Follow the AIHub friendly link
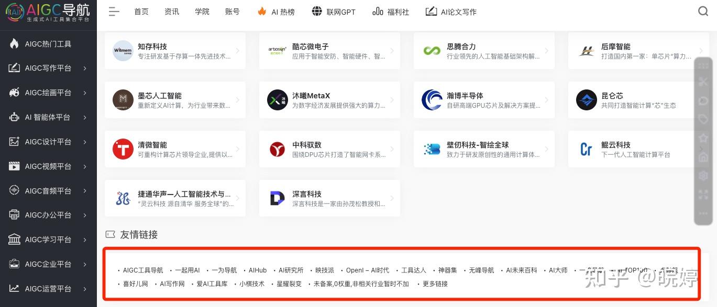The image size is (717, 307). tap(258, 270)
